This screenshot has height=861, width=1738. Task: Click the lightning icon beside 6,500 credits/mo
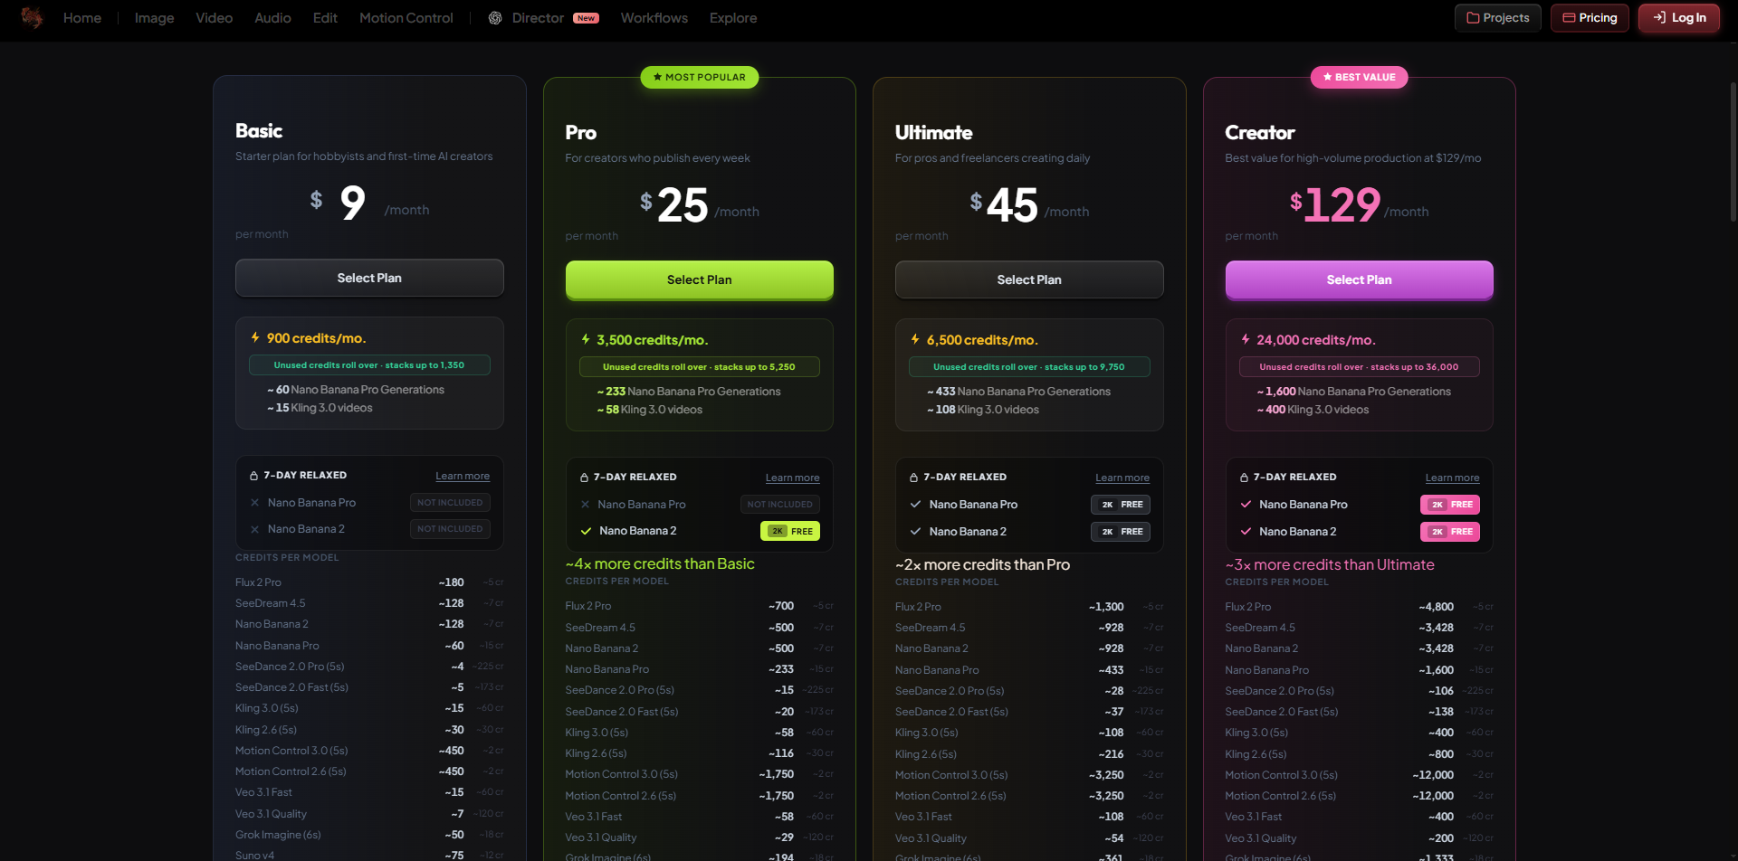pyautogui.click(x=915, y=339)
